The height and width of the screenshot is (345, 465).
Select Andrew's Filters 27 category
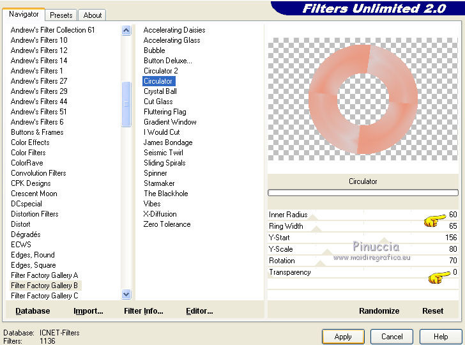(39, 81)
